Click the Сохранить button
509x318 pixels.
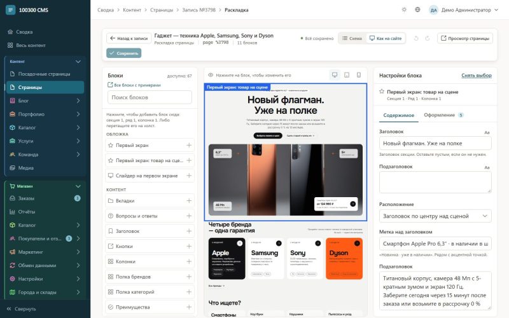click(x=123, y=53)
